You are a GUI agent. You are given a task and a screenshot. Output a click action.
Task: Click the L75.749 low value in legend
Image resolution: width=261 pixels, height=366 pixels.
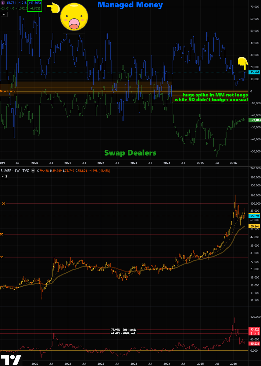(69, 171)
